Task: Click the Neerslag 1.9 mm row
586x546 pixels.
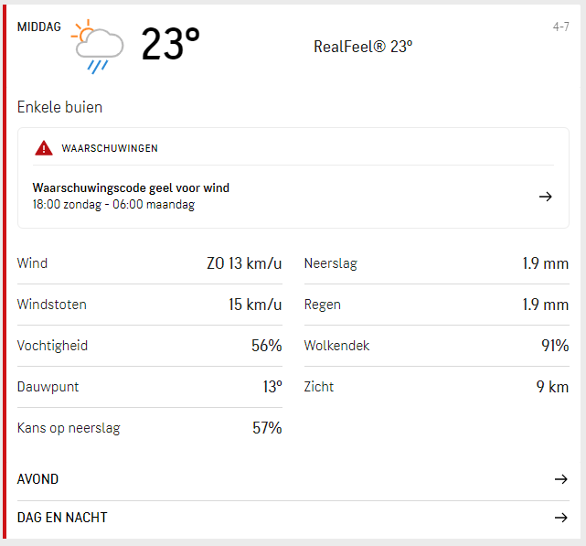Action: tap(436, 263)
